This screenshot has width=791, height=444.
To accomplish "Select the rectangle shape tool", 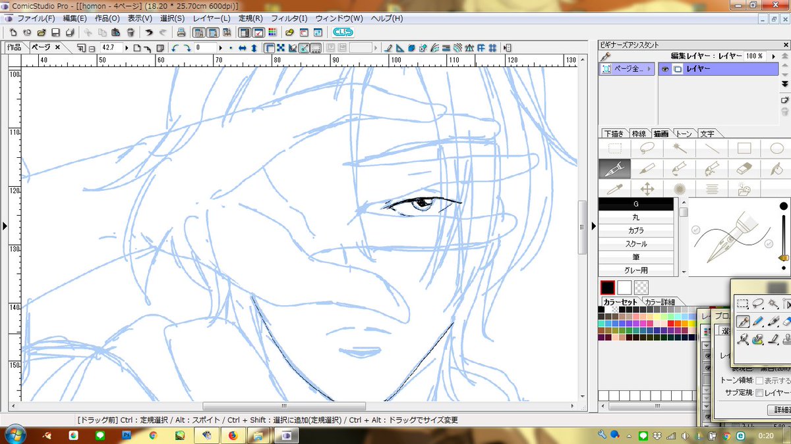I will tap(744, 149).
